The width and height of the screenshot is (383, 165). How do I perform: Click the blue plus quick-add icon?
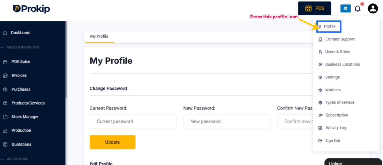click(345, 9)
